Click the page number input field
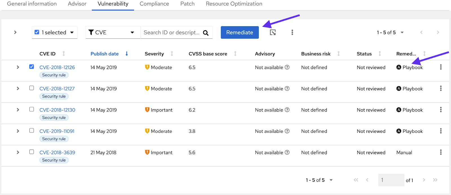The width and height of the screenshot is (451, 195). [x=391, y=180]
